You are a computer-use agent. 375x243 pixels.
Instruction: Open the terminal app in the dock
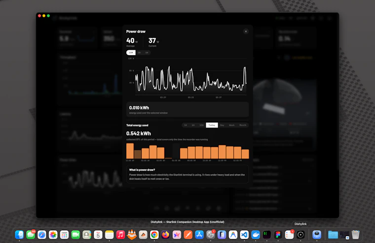click(266, 235)
